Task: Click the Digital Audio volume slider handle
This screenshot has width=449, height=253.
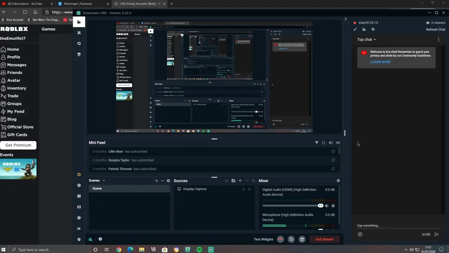Action: click(320, 206)
